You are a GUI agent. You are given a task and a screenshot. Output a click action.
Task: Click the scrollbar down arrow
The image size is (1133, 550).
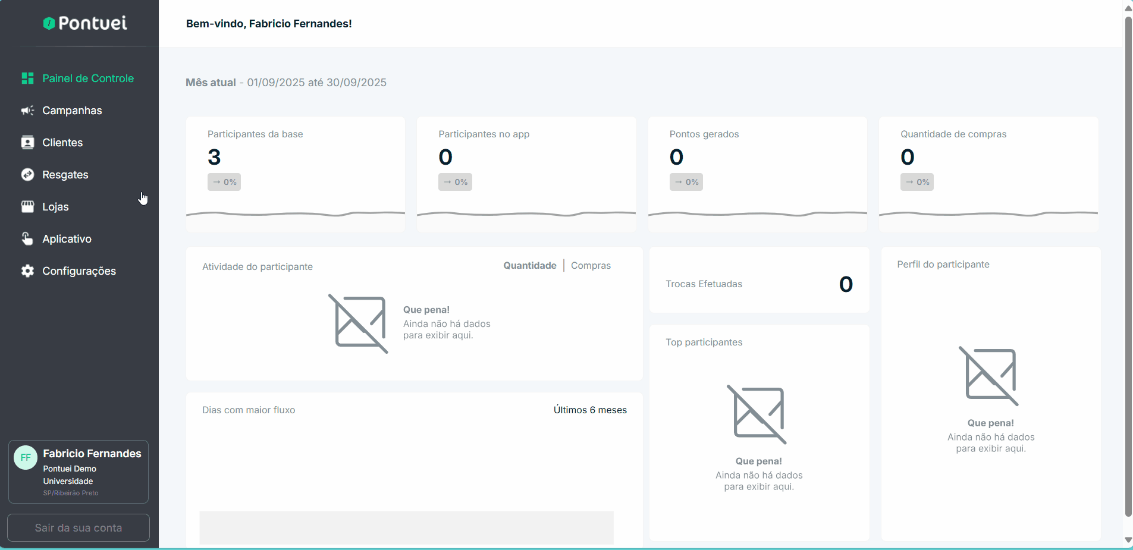[1128, 540]
